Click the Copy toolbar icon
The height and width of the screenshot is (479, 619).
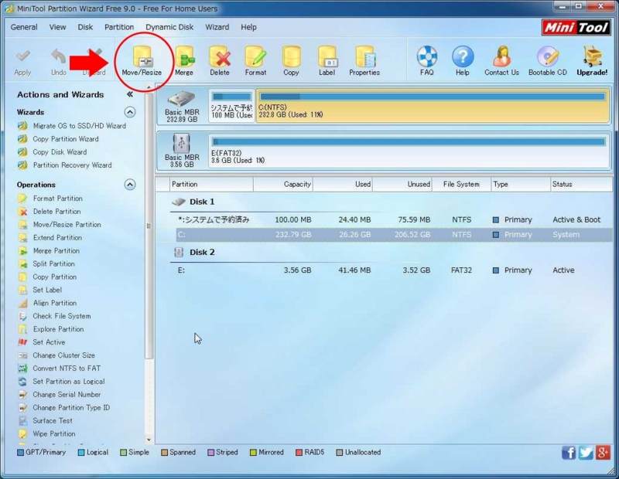[x=291, y=61]
